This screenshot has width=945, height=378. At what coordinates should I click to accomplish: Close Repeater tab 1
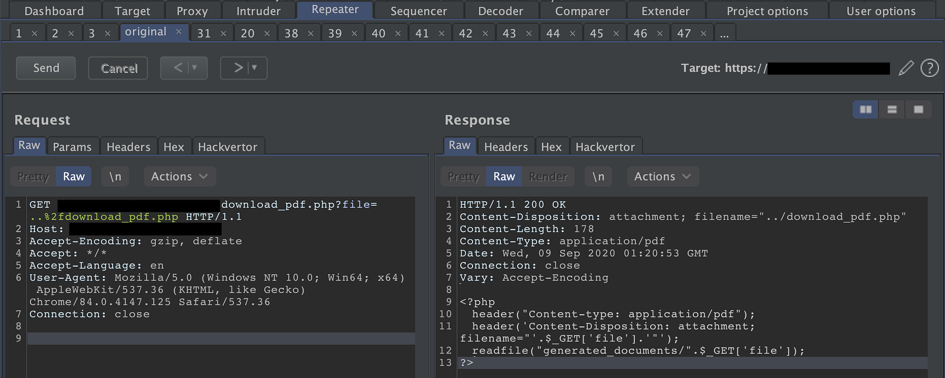[34, 33]
